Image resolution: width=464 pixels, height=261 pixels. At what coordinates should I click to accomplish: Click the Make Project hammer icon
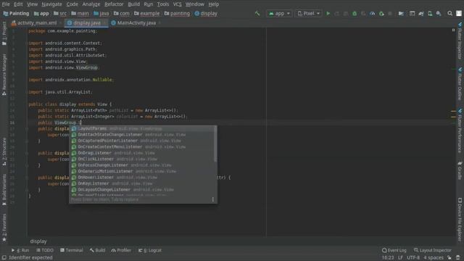[257, 14]
